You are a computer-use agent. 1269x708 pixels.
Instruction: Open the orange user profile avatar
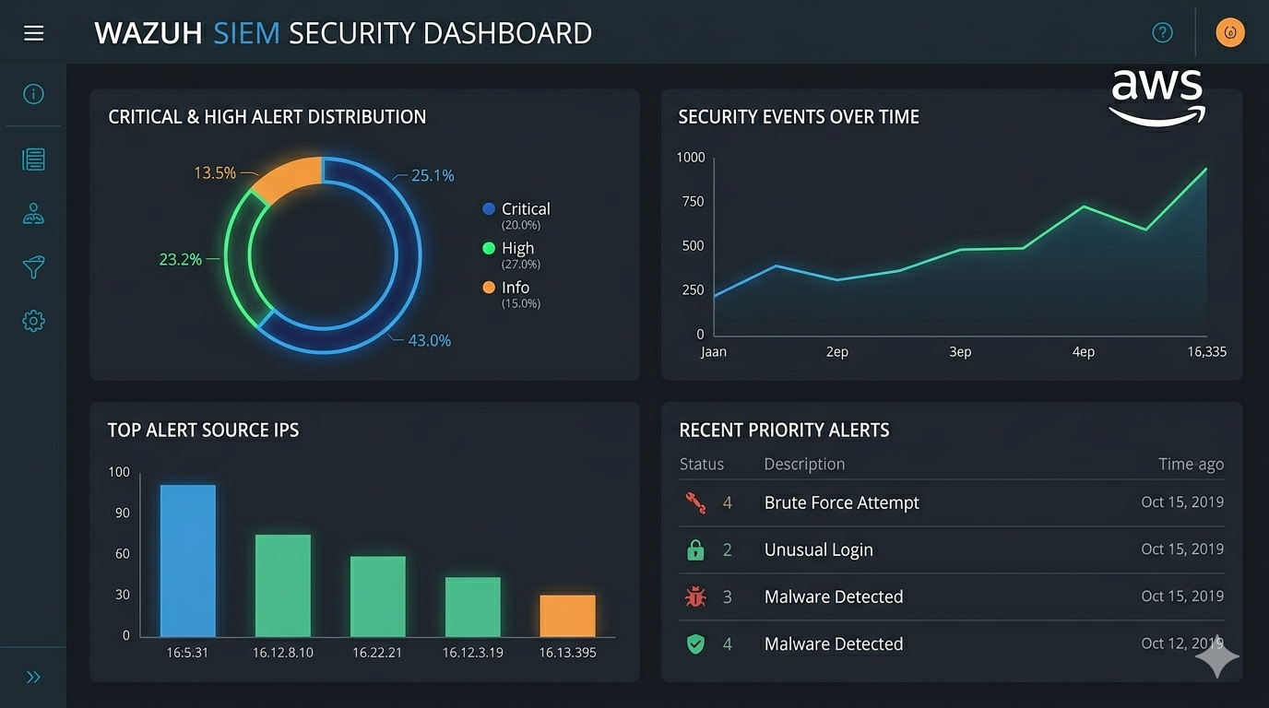[x=1230, y=33]
